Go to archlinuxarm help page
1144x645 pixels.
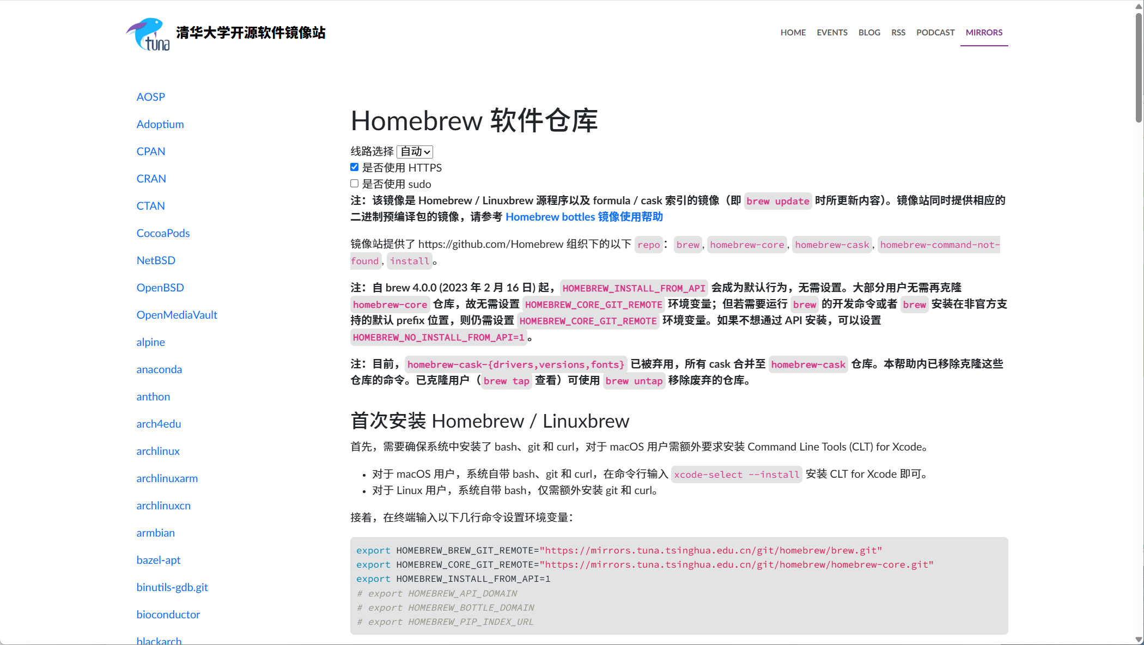click(167, 478)
